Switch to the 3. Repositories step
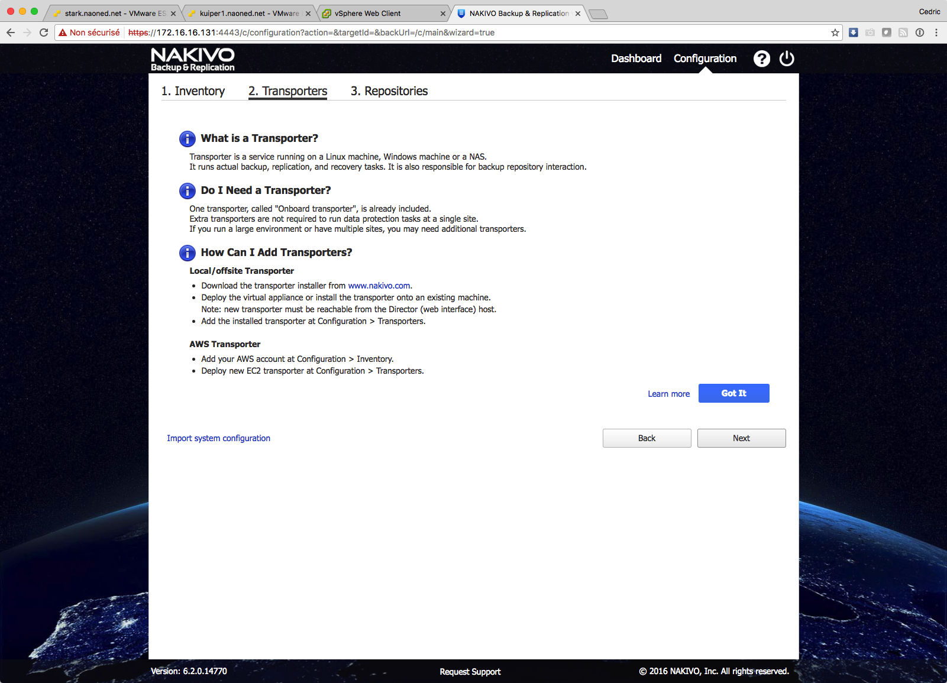This screenshot has height=683, width=947. 389,91
